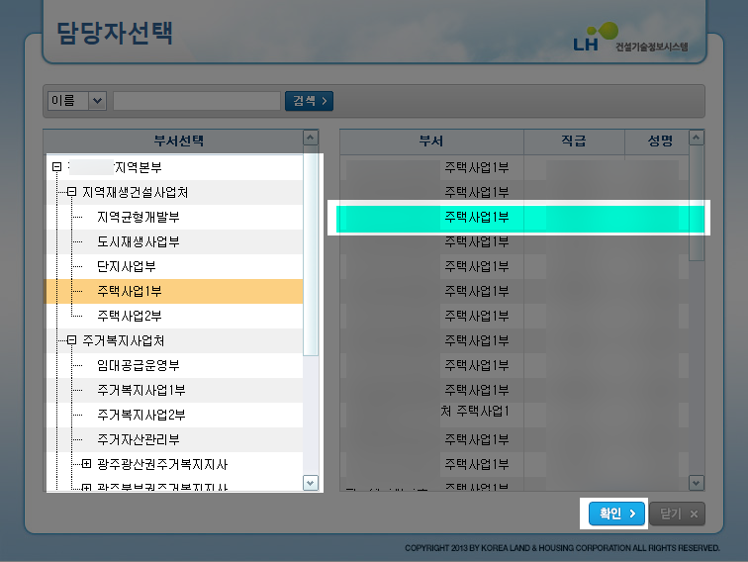Click the staff list scrollbar thumb

click(697, 203)
